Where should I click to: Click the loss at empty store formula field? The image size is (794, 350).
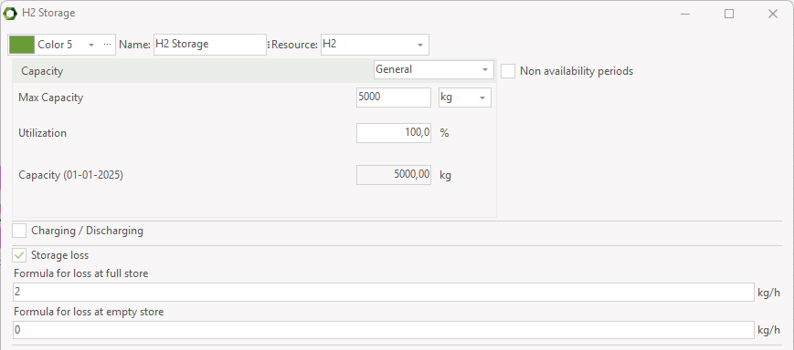tap(384, 330)
